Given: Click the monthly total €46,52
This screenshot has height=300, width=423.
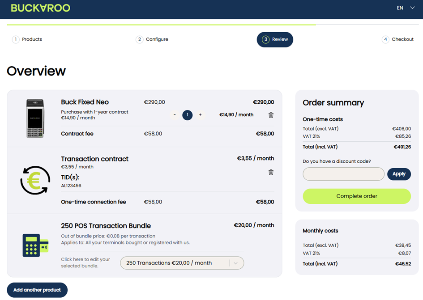Looking at the screenshot, I should [403, 264].
